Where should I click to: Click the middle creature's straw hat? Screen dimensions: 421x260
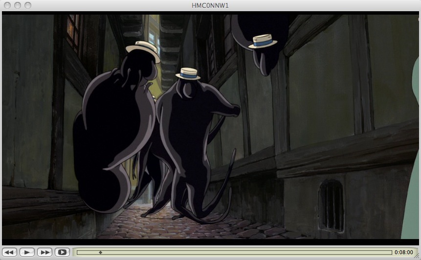click(188, 74)
